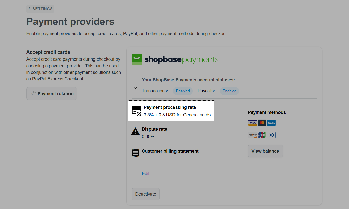Click the ShopBase Payments green logo icon

137,59
